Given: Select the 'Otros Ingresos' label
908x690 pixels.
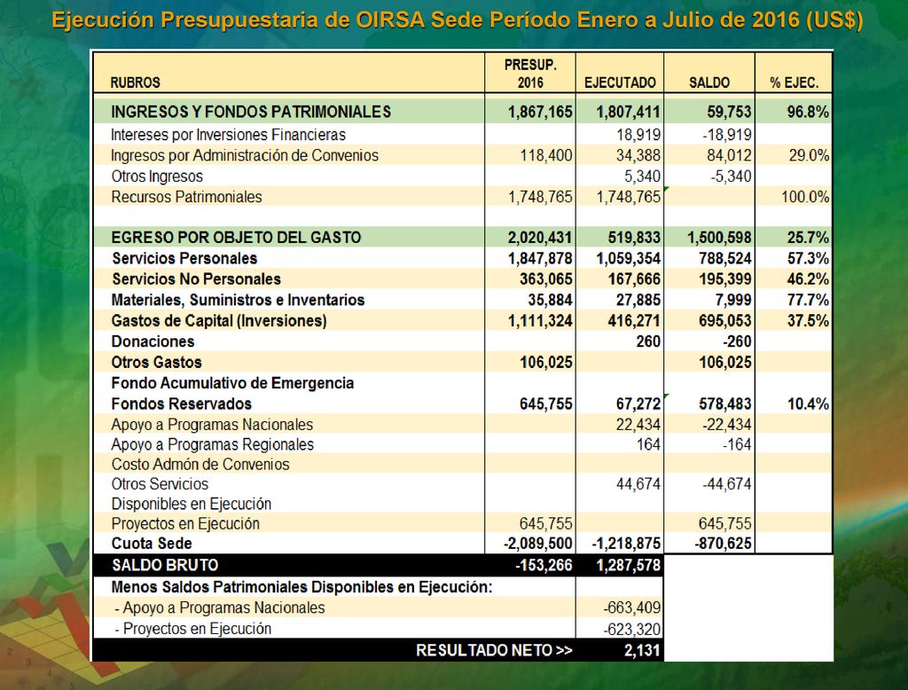Looking at the screenshot, I should (x=157, y=176).
